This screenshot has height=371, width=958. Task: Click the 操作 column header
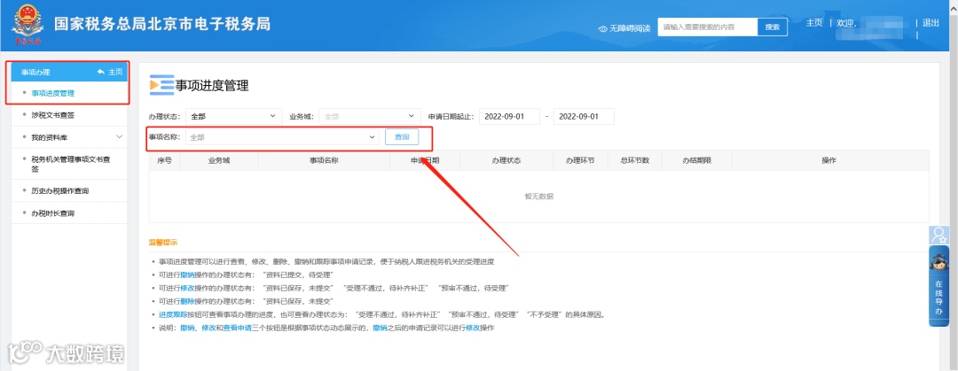click(x=829, y=160)
